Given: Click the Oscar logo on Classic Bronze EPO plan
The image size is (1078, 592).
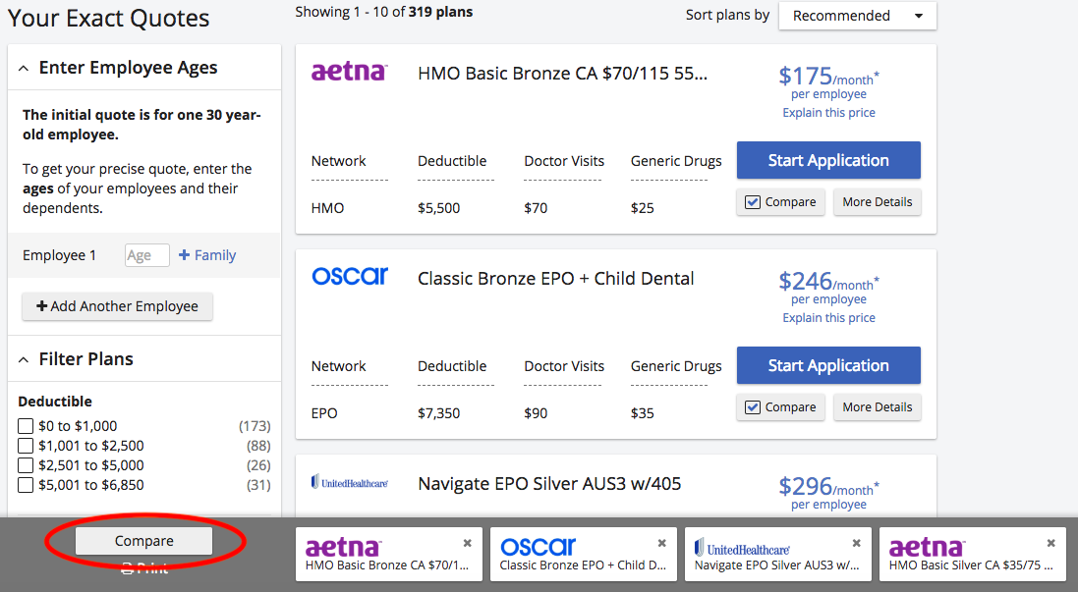Looking at the screenshot, I should click(x=350, y=276).
